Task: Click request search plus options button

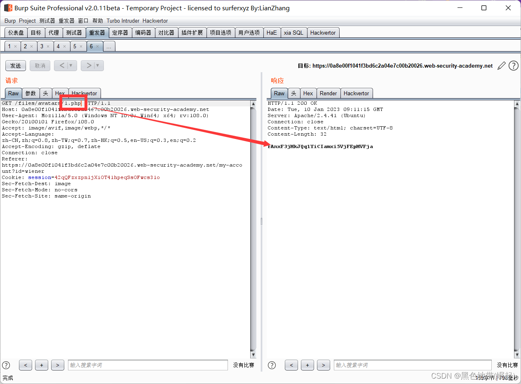Action: pyautogui.click(x=42, y=365)
